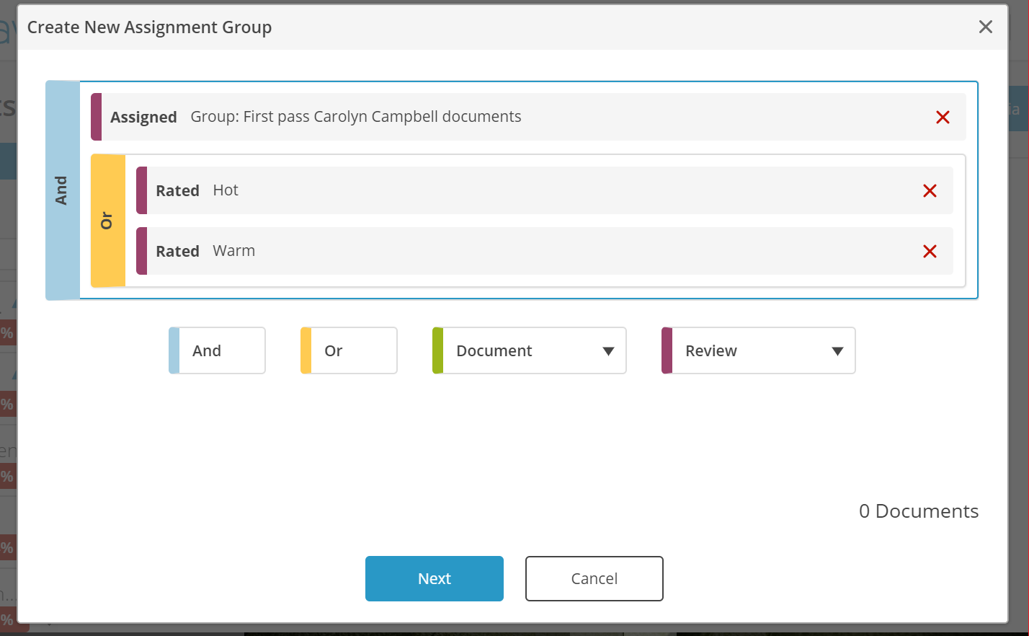The height and width of the screenshot is (636, 1029).
Task: Open the Document criteria dropdown
Action: pyautogui.click(x=529, y=350)
